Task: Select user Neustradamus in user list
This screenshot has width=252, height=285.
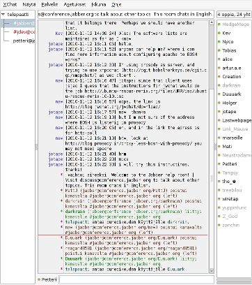Action: coord(237,155)
